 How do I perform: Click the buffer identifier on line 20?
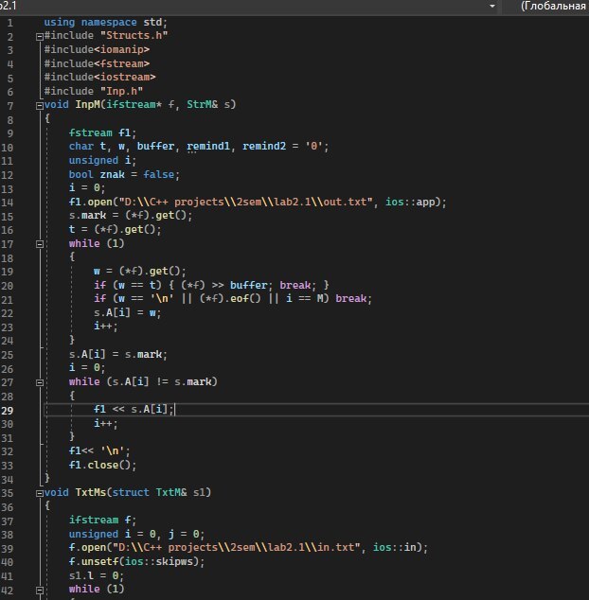point(248,285)
